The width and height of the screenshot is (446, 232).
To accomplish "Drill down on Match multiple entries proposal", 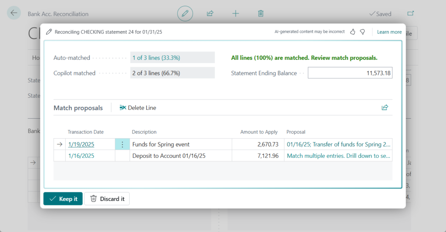I will coord(338,156).
